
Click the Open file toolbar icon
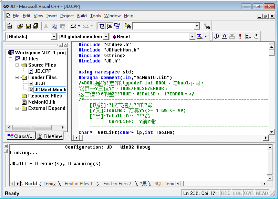(20, 26)
